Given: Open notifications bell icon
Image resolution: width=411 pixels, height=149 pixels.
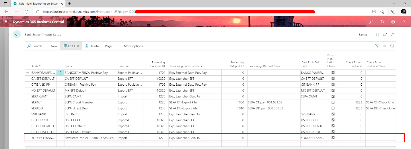Looking at the screenshot, I should coord(382,22).
